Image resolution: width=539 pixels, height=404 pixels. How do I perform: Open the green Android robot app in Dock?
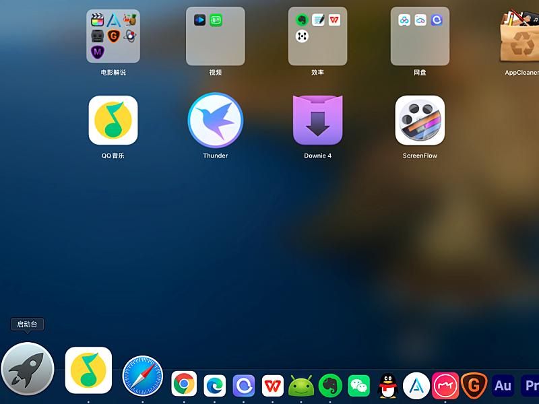pos(301,385)
